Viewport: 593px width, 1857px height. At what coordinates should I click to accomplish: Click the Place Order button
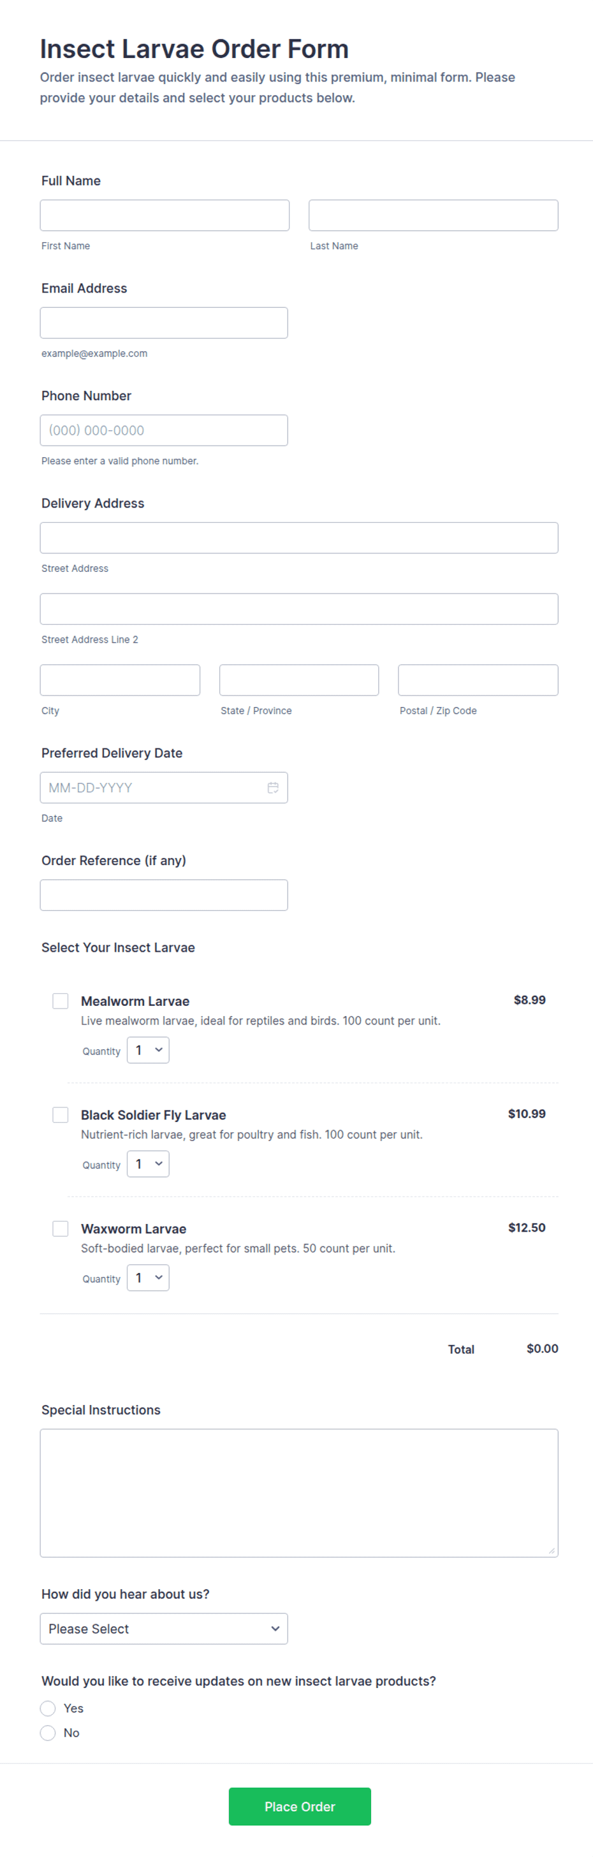coord(300,1807)
